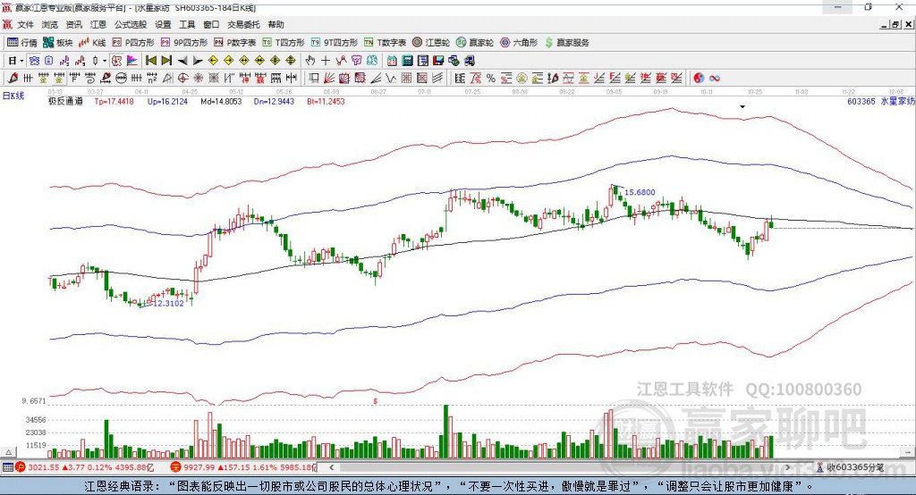Select the red pencil drawing tool
Viewport: 916px width, 495px height.
pyautogui.click(x=13, y=79)
